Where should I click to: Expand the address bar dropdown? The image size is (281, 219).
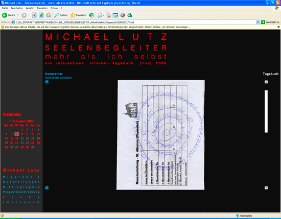coord(257,22)
